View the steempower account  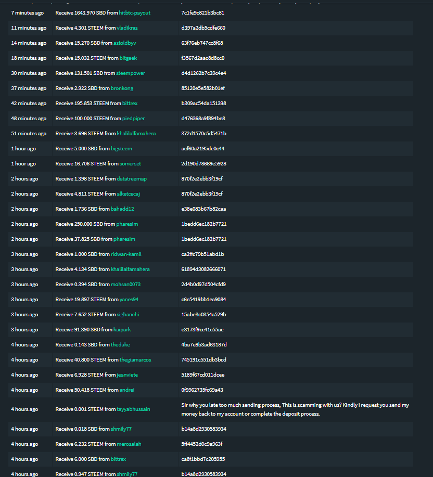point(131,73)
